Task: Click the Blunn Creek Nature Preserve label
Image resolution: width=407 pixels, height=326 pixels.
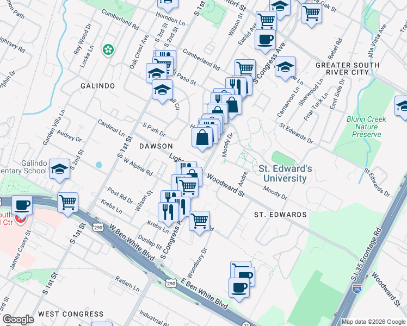Action: tap(366, 127)
